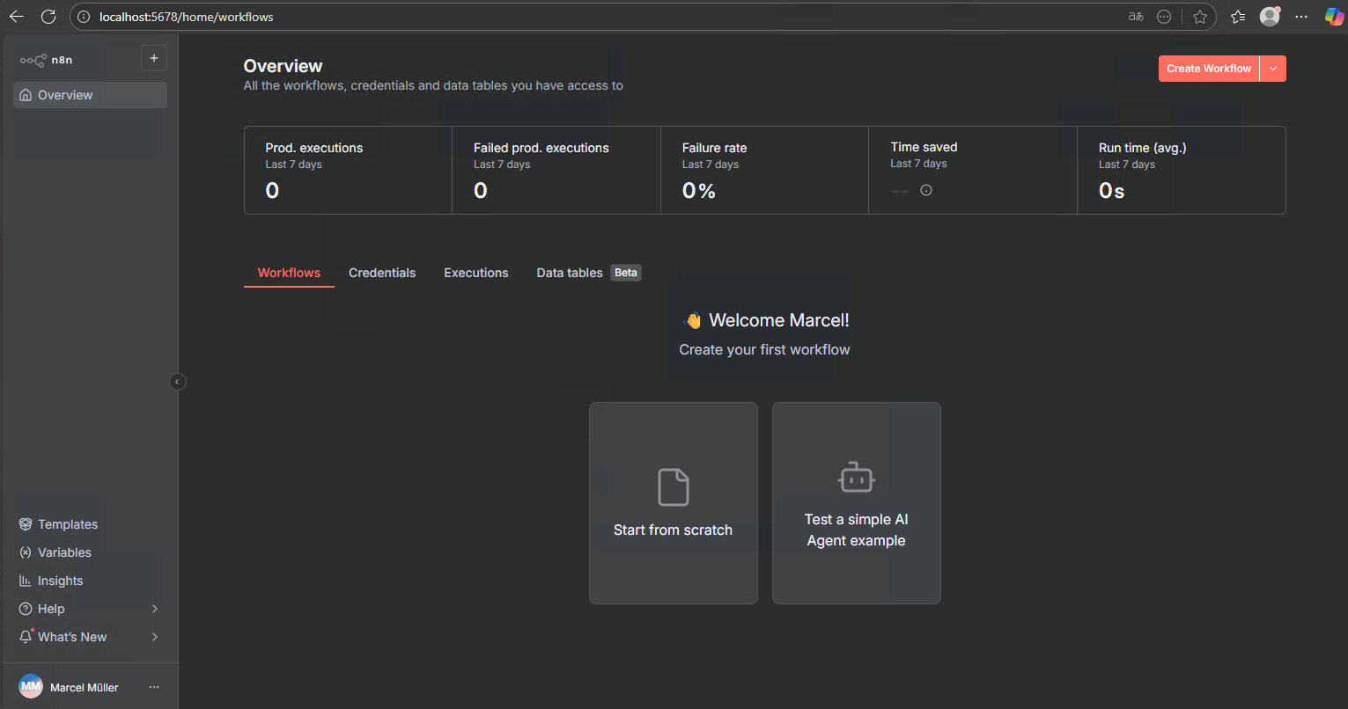This screenshot has width=1348, height=709.
Task: Click the n8n logo in sidebar
Action: (46, 60)
